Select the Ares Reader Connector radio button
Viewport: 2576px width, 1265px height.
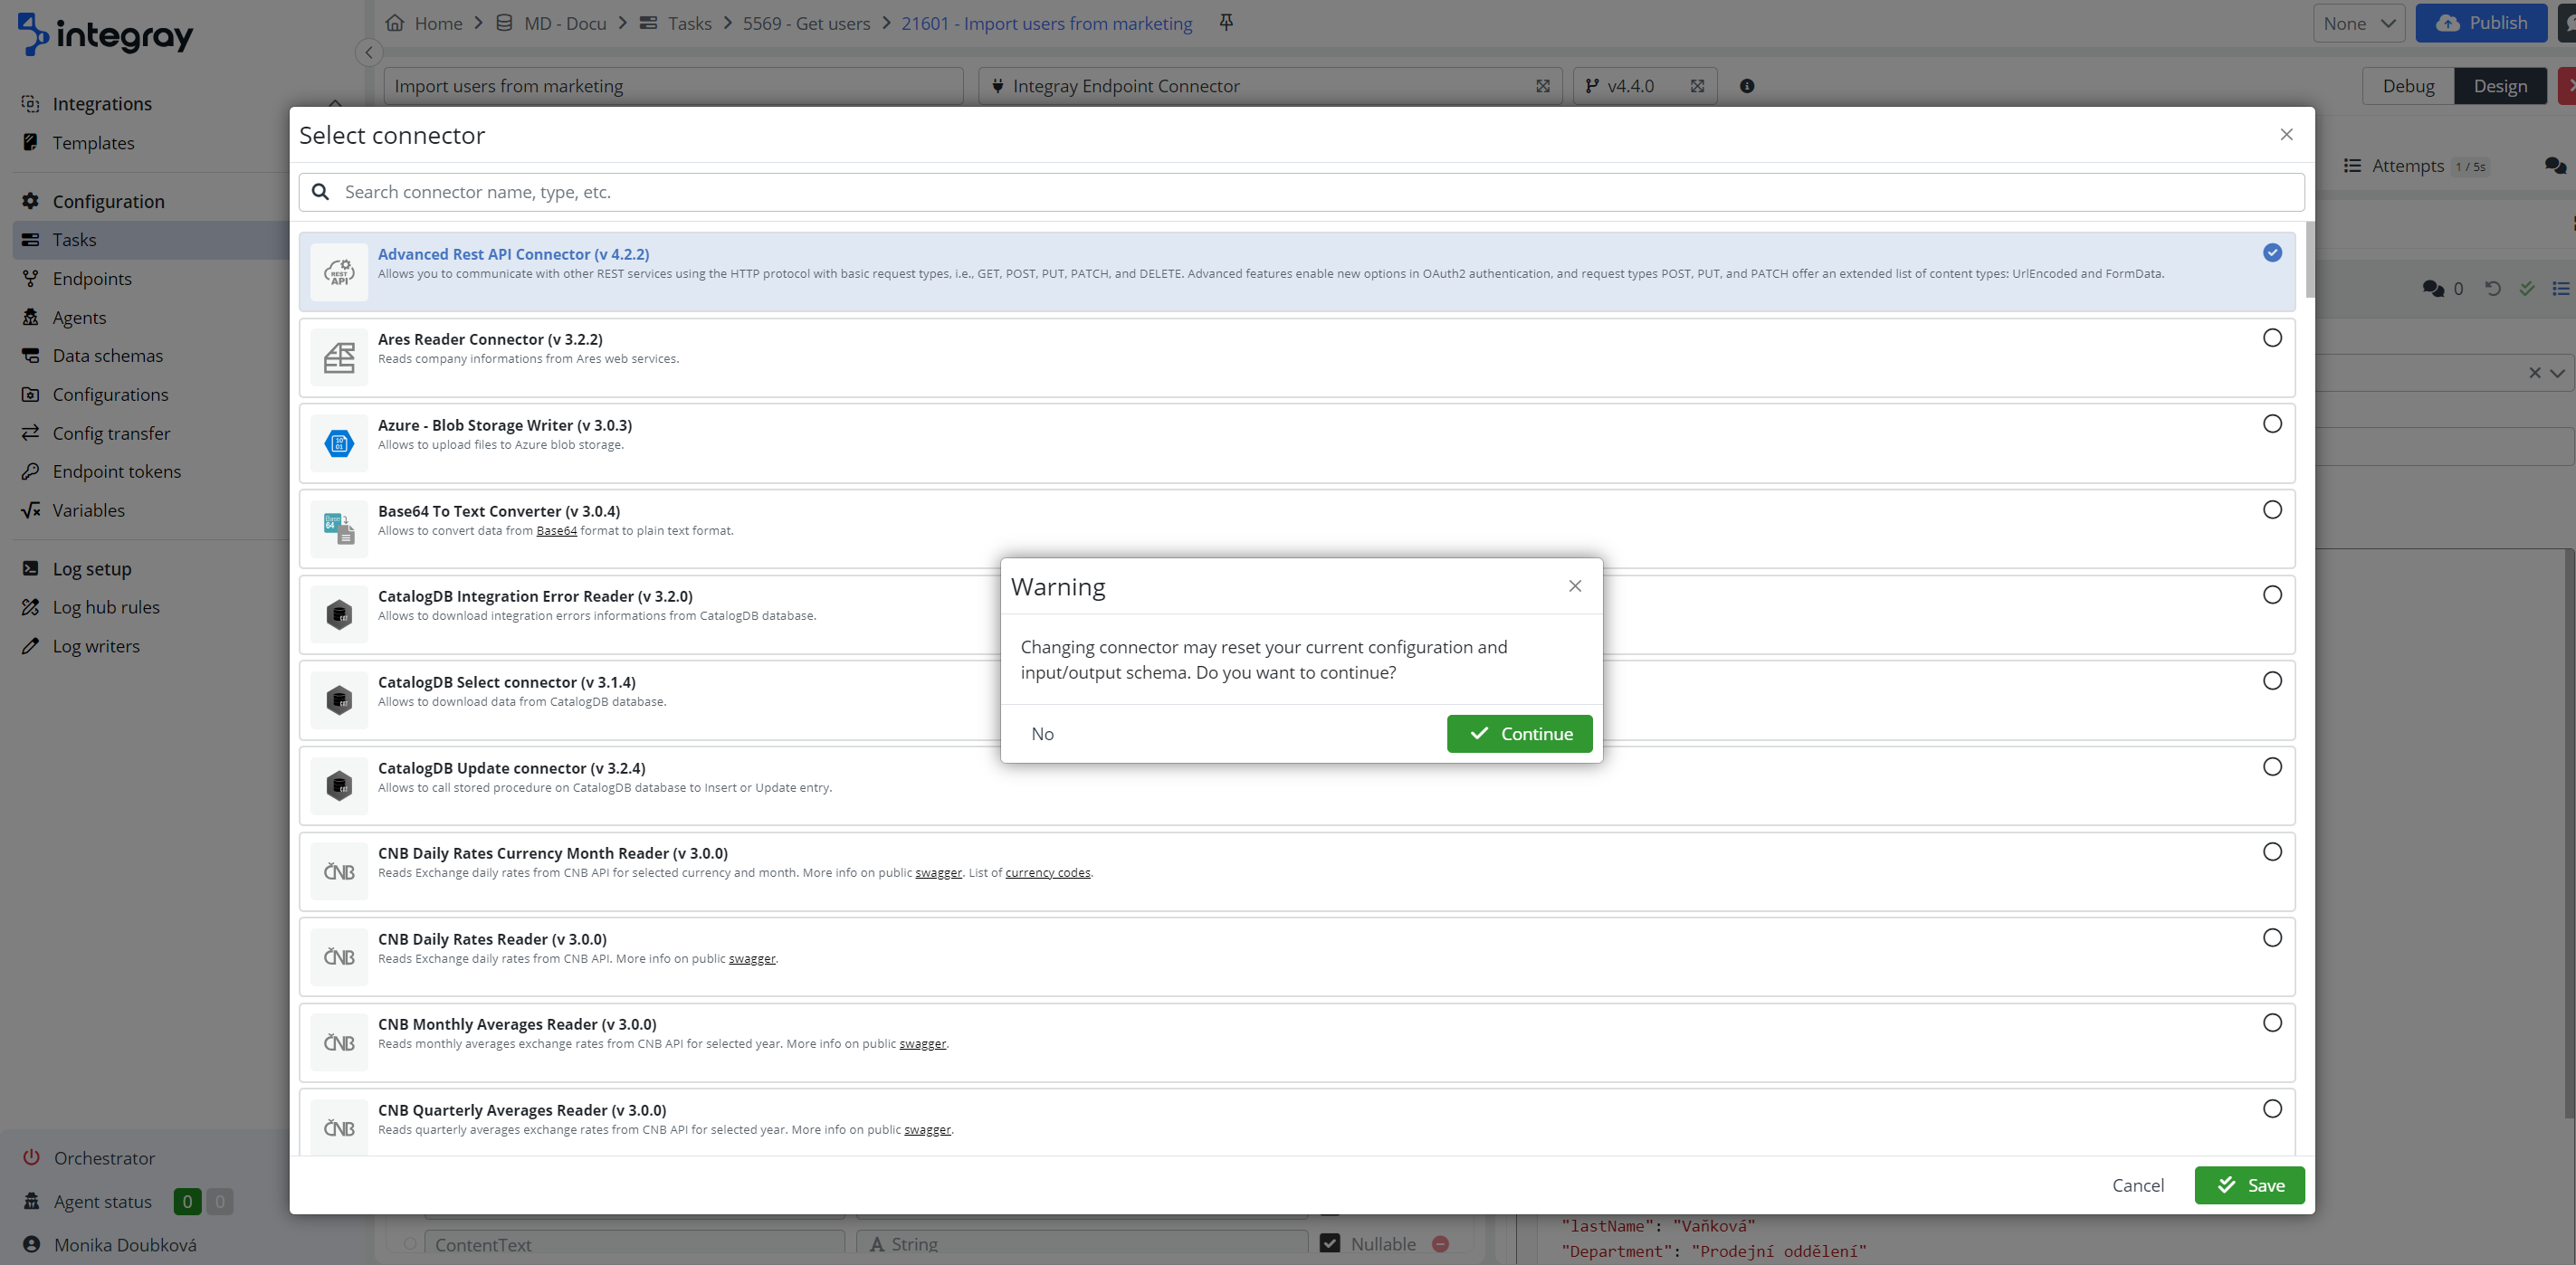coord(2271,338)
